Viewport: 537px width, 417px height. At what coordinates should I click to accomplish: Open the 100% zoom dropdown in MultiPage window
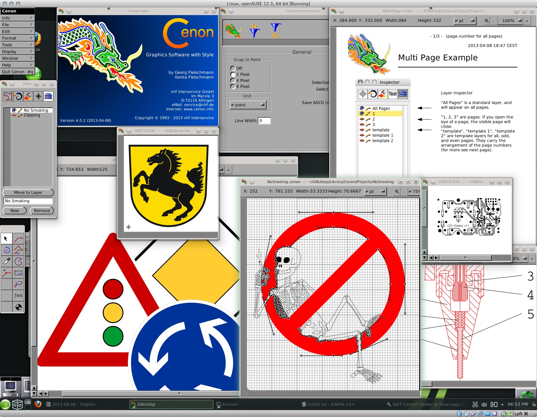pos(511,21)
